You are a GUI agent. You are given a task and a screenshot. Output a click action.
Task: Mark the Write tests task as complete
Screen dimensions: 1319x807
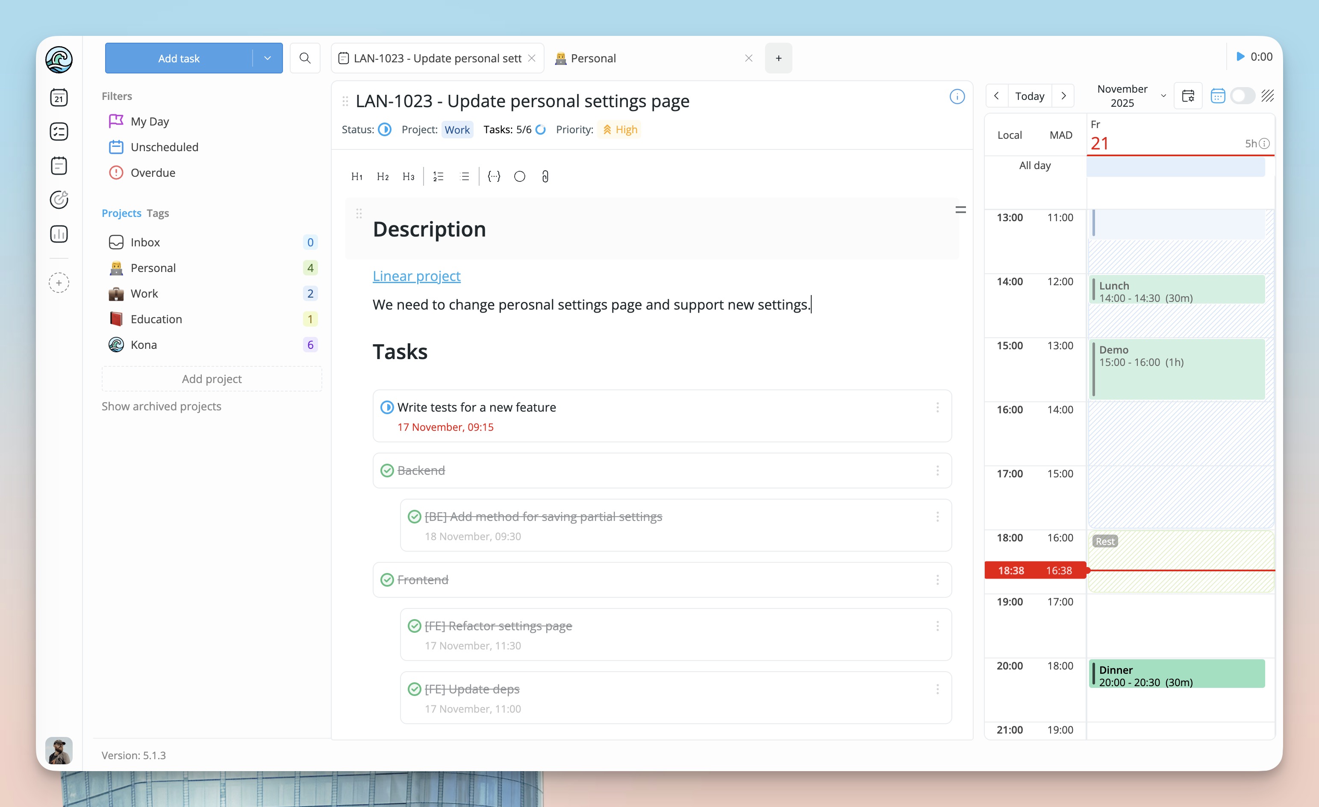(x=387, y=407)
